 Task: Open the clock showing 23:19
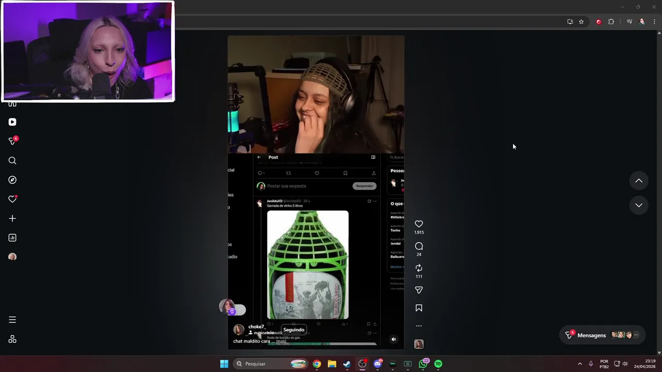[645, 364]
